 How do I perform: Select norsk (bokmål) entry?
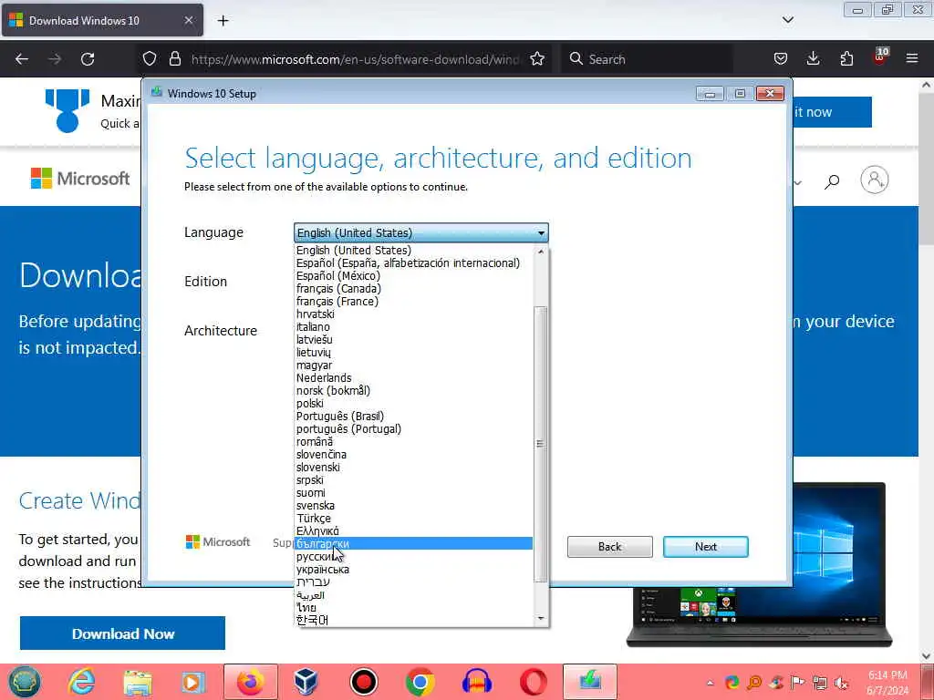click(413, 390)
